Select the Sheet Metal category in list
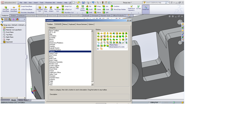Viewport: 241px width, 135px height. click(53, 69)
